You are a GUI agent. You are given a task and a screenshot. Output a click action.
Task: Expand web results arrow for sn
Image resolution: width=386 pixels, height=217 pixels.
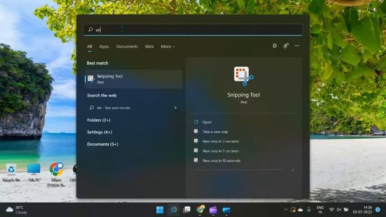[176, 108]
